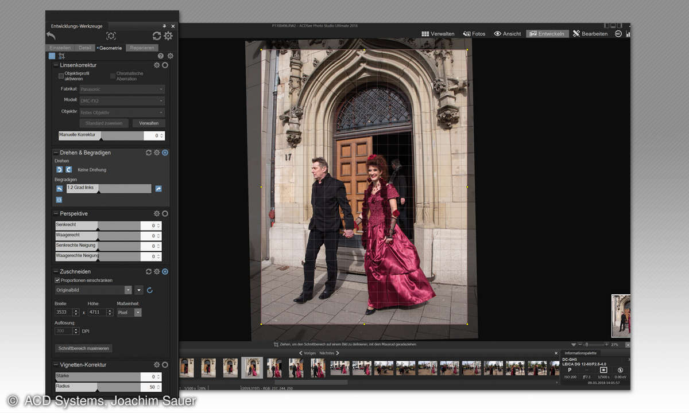This screenshot has height=413, width=689.
Task: Enable Objektivprofil aktivieren checkbox
Action: [61, 76]
